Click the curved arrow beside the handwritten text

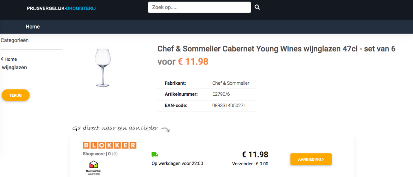click(x=166, y=130)
